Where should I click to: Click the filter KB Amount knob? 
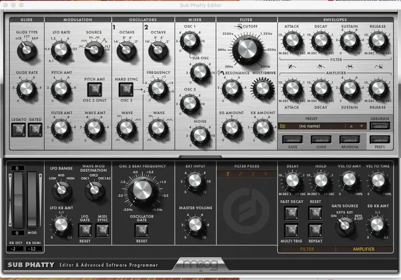(263, 128)
